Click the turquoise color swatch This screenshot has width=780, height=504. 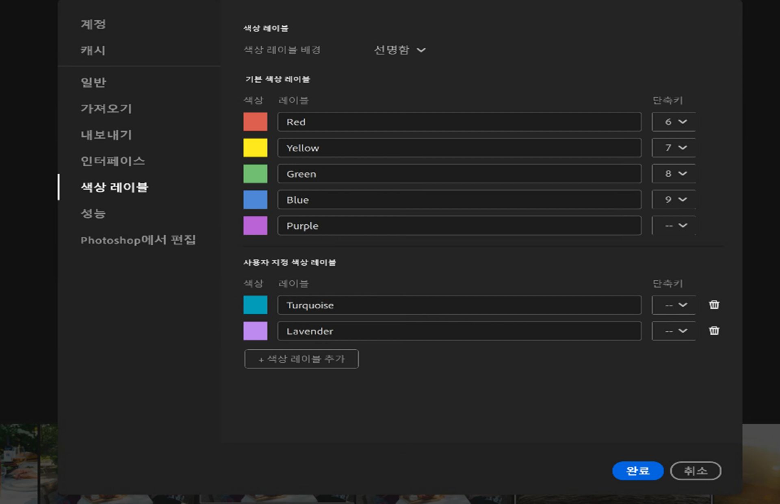pos(255,305)
